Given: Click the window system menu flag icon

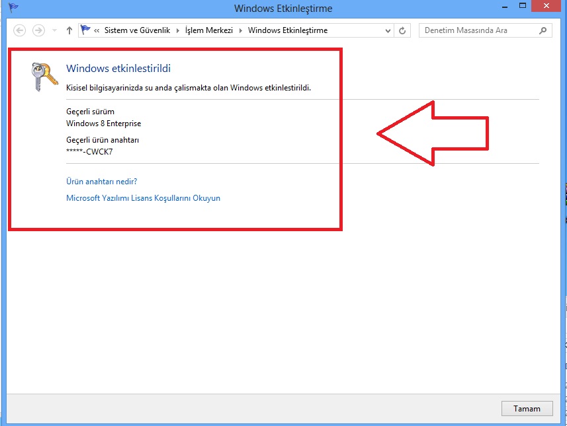Looking at the screenshot, I should point(13,7).
